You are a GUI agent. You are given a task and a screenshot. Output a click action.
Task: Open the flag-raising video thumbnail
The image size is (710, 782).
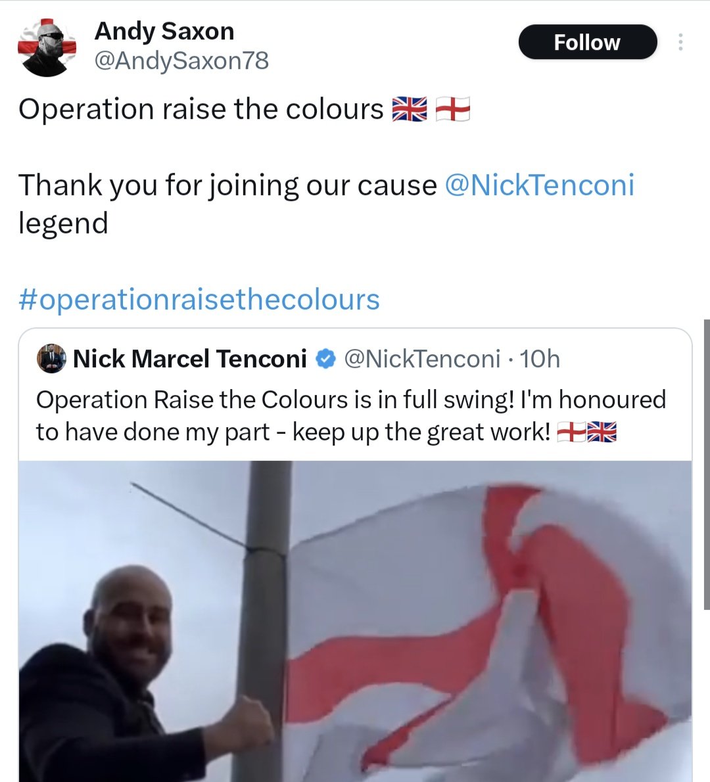355,621
